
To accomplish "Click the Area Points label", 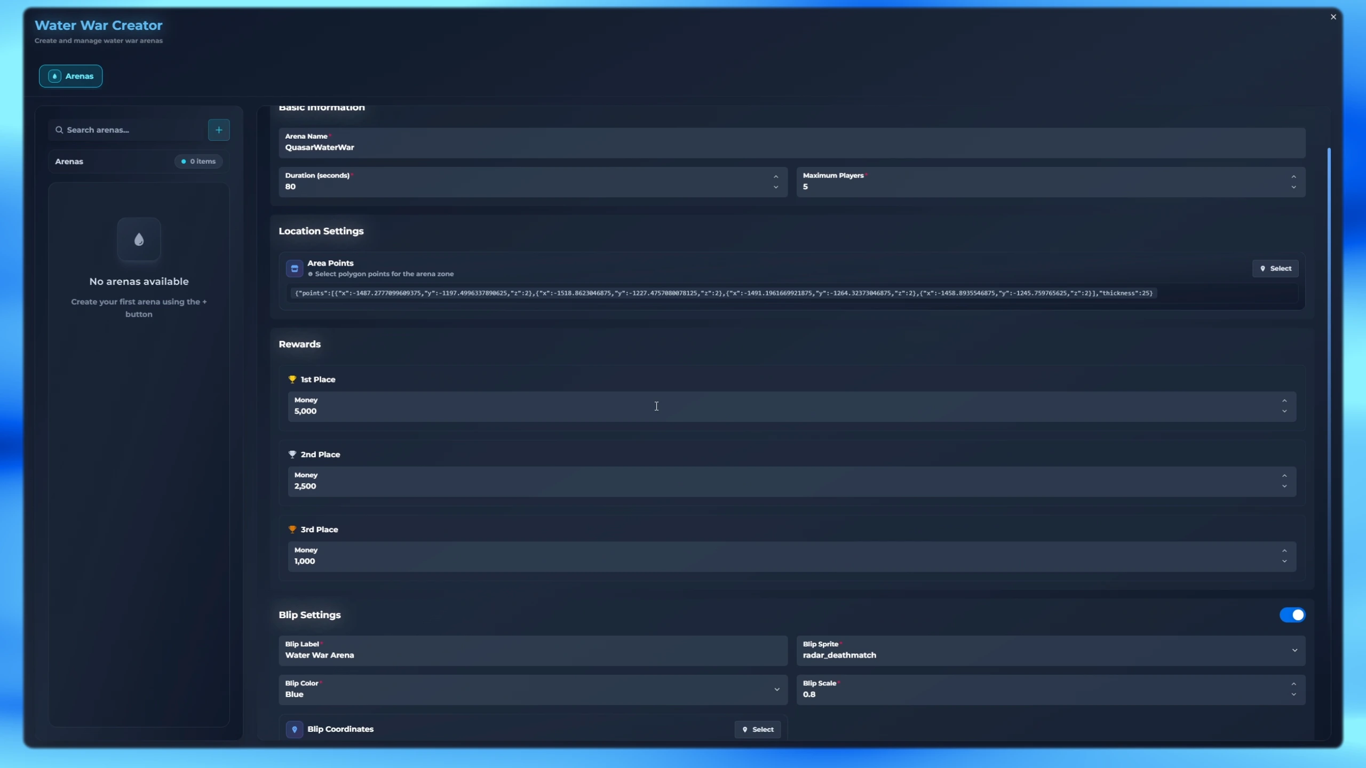I will point(330,263).
